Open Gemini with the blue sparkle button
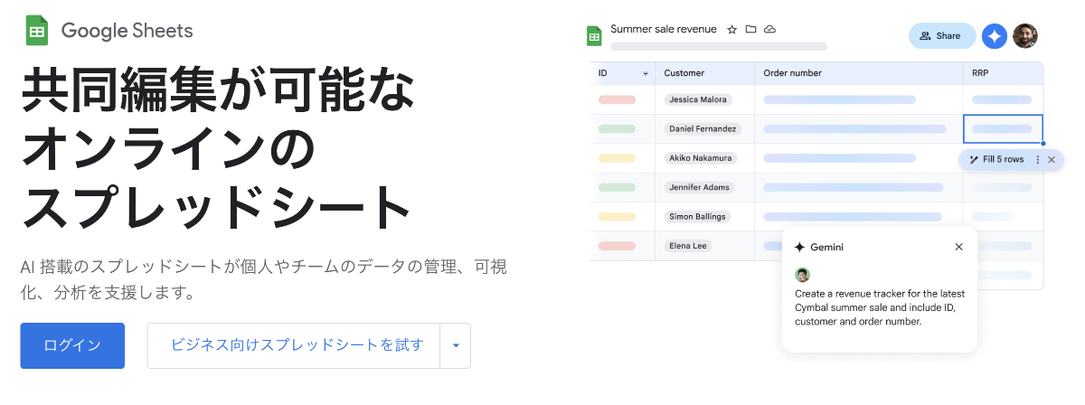 coord(995,35)
